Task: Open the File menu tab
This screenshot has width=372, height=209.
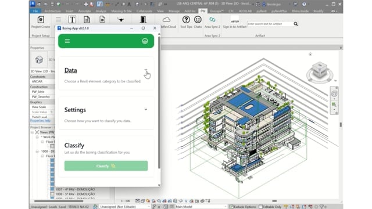Action: point(35,11)
